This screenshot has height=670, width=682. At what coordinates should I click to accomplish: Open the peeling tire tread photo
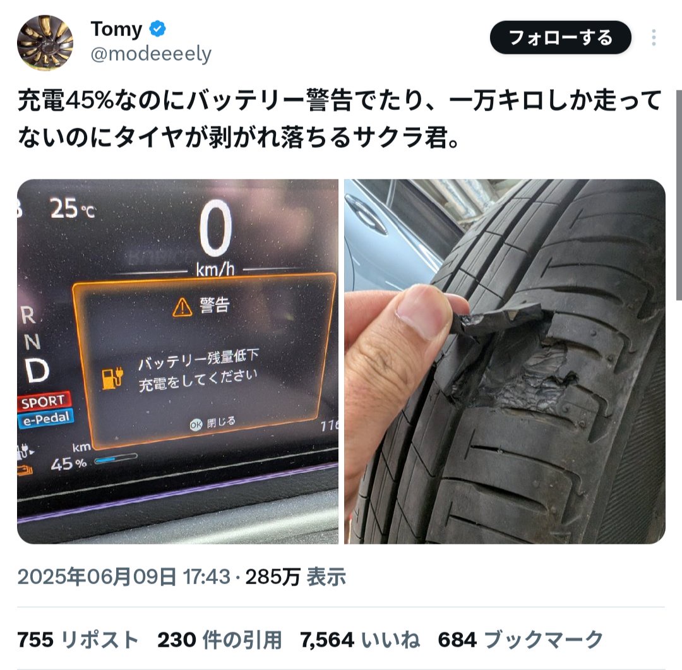(x=505, y=362)
